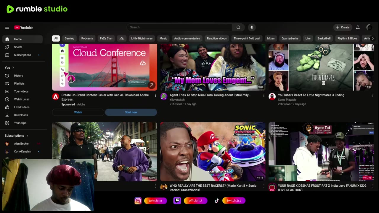Open three-dot menu for Best Racers video
This screenshot has width=379, height=213.
[264, 186]
